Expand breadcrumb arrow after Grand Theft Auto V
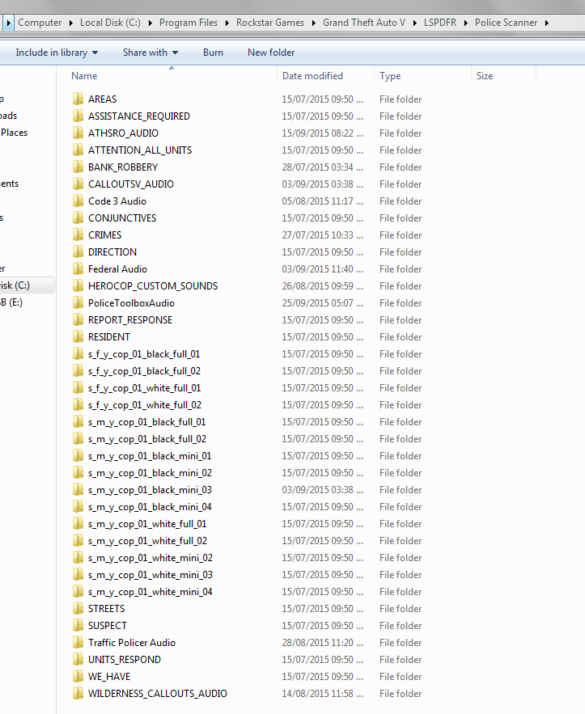 coord(414,23)
